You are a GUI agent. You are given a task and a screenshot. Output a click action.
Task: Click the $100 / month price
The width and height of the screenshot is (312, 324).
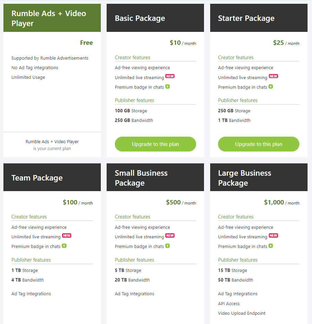pyautogui.click(x=78, y=202)
